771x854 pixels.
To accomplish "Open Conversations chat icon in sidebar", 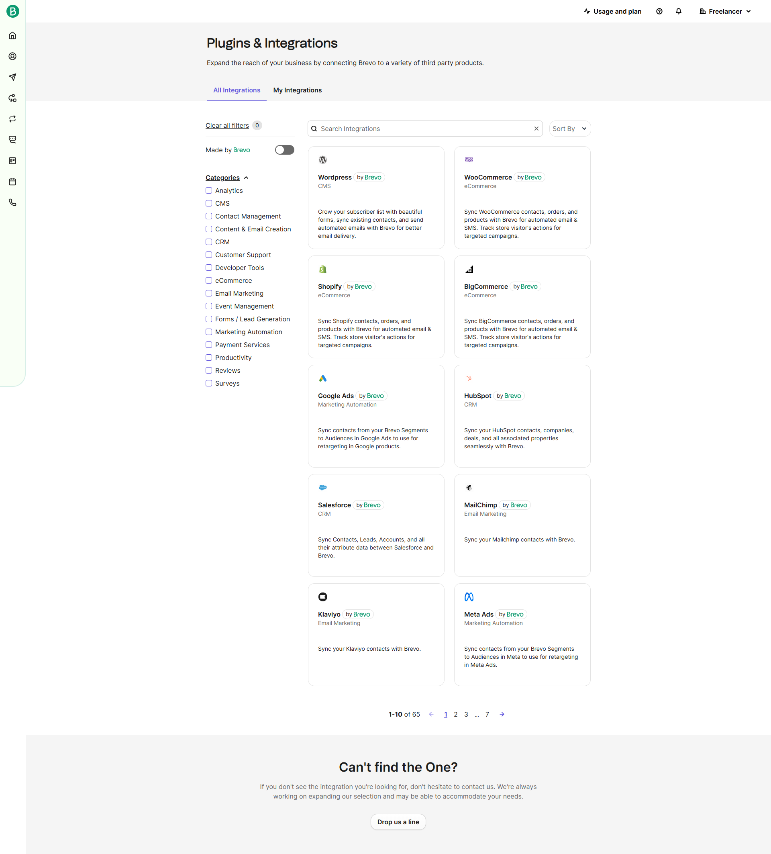I will (13, 139).
